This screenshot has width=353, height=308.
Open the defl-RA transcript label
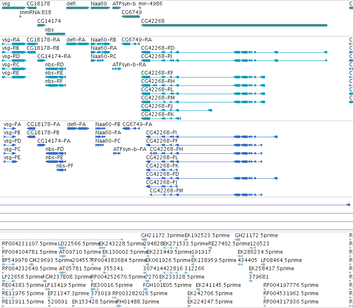click(76, 40)
